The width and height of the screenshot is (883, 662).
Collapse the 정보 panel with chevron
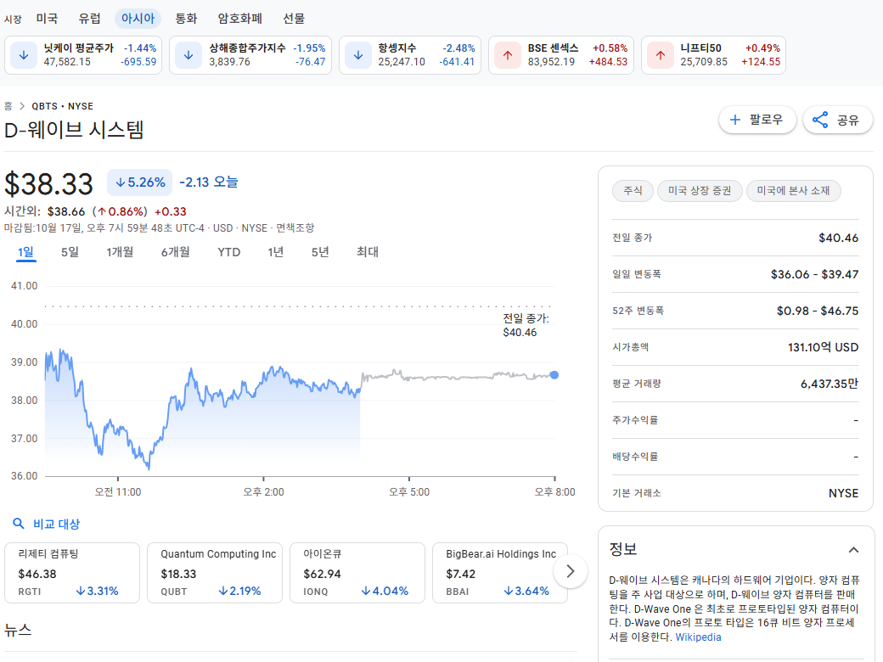click(x=854, y=550)
